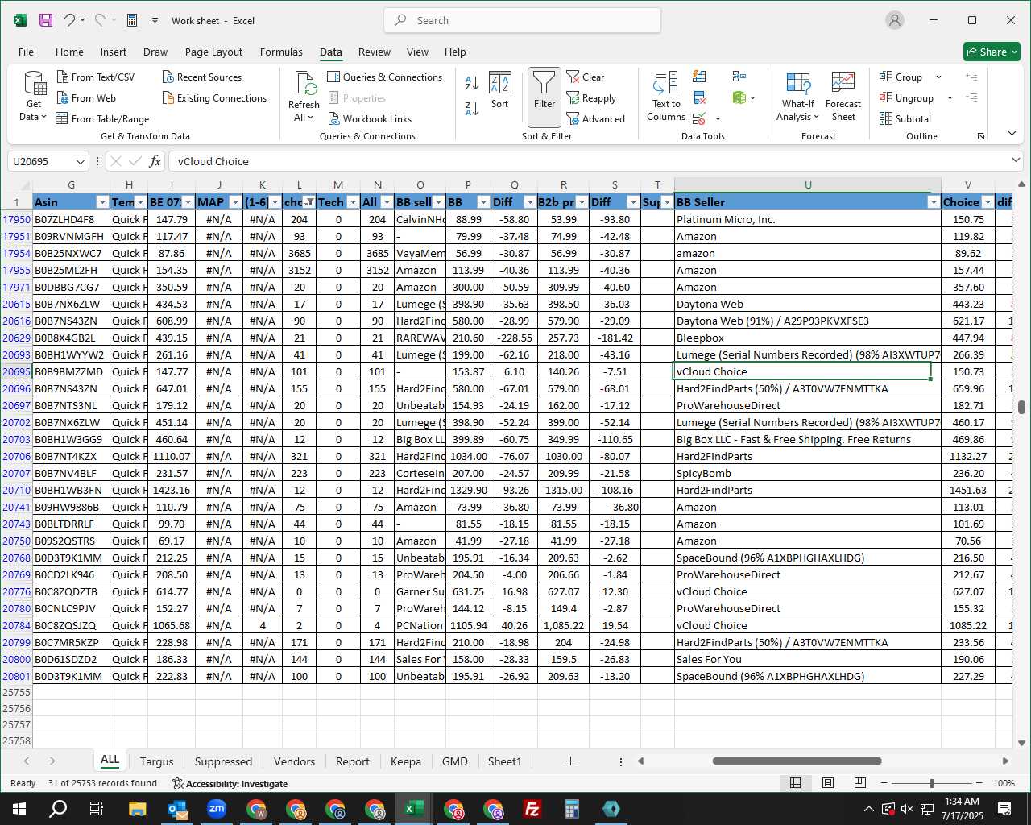1031x825 pixels.
Task: Click the Insert Function fx icon
Action: 155,161
